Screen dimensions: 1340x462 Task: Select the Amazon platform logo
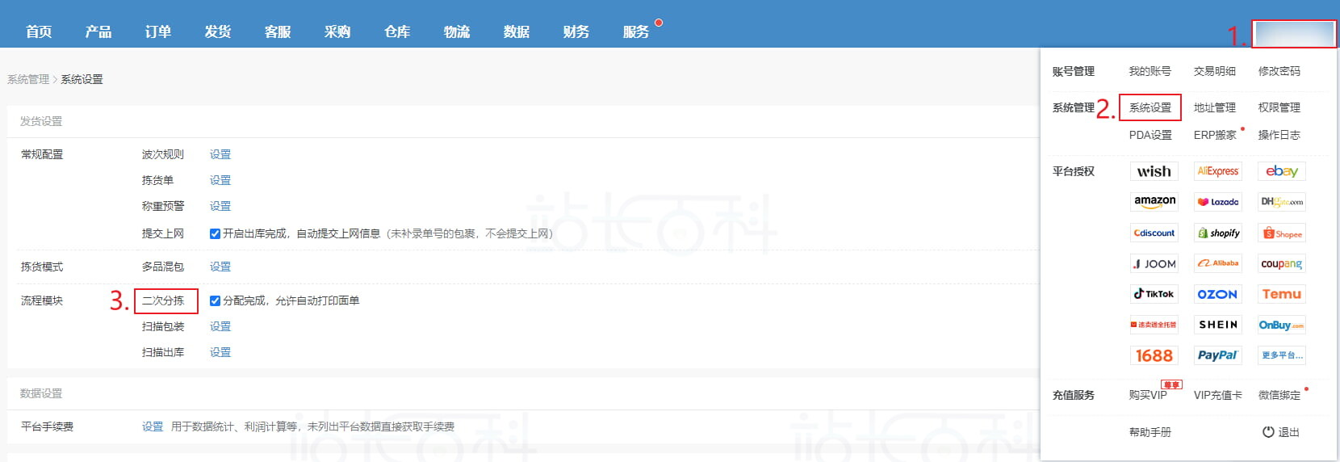click(1154, 201)
